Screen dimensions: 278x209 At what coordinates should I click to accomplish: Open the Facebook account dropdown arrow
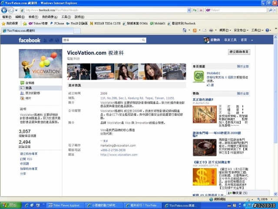click(252, 40)
